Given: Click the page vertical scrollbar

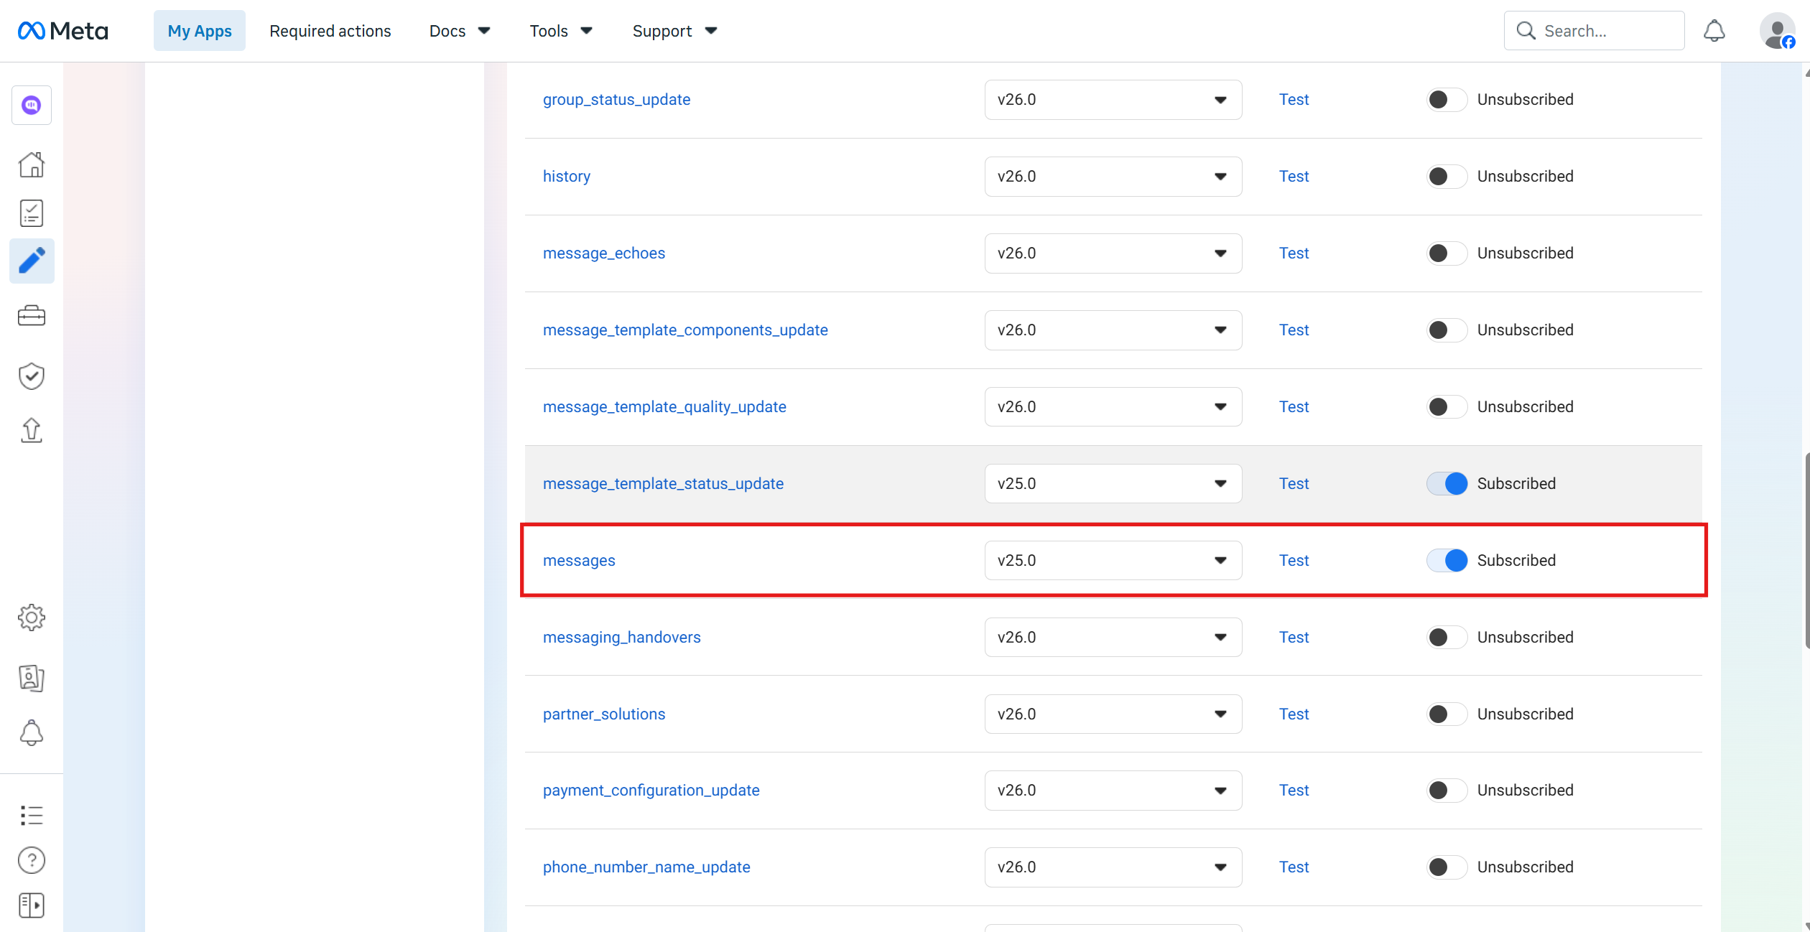Looking at the screenshot, I should pyautogui.click(x=1806, y=551).
